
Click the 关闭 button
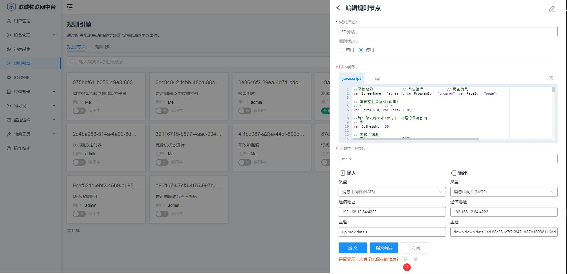tap(415, 248)
